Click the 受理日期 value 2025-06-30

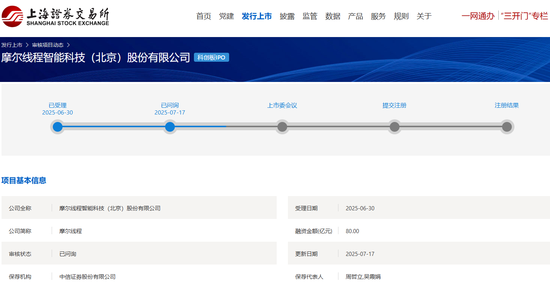click(360, 208)
